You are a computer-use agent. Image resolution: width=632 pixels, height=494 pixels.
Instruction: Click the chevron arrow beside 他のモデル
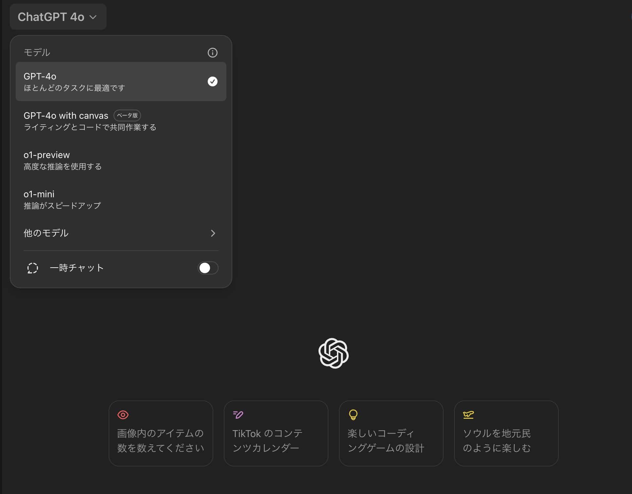coord(213,233)
